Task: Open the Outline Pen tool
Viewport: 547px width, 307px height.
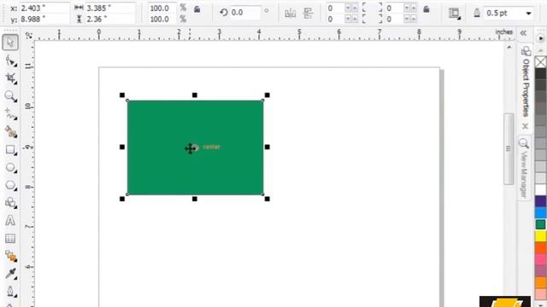Action: (10, 292)
